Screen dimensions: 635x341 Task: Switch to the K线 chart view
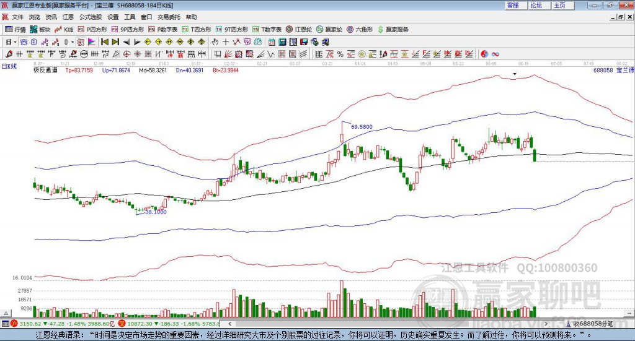(x=64, y=30)
